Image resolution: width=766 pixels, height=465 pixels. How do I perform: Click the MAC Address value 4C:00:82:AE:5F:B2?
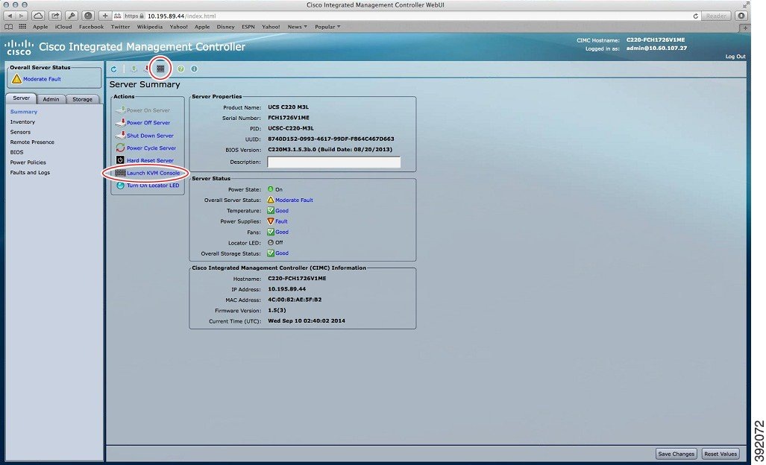295,300
